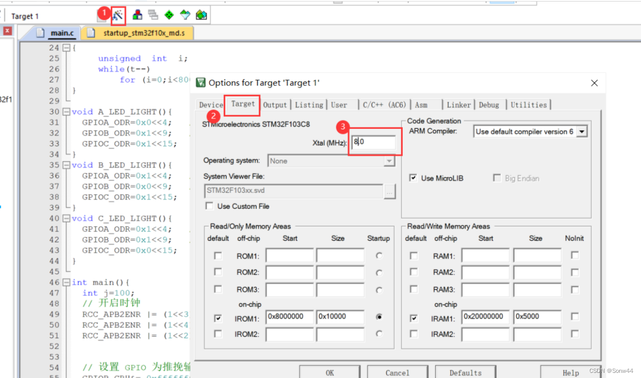Switch to the Utilities tab

click(529, 105)
